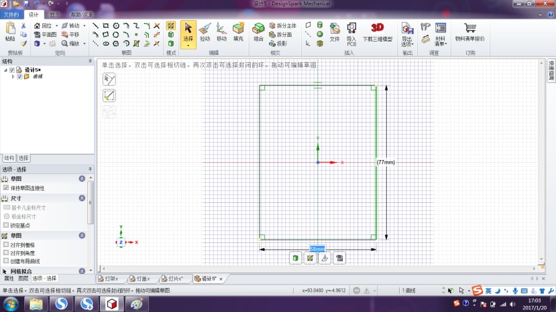Click the format painter brush icon
The image size is (556, 312).
pos(23,44)
